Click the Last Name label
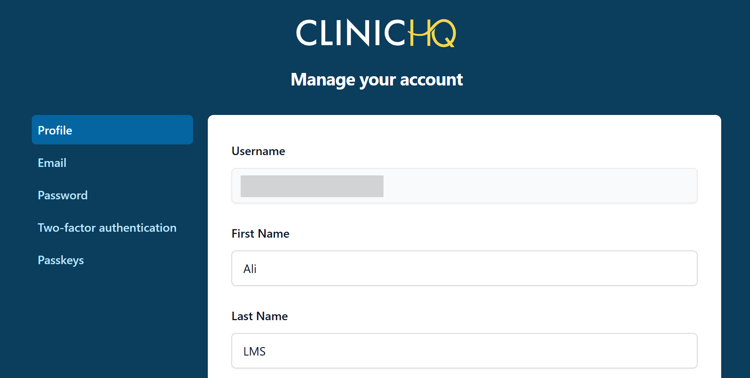 (259, 316)
